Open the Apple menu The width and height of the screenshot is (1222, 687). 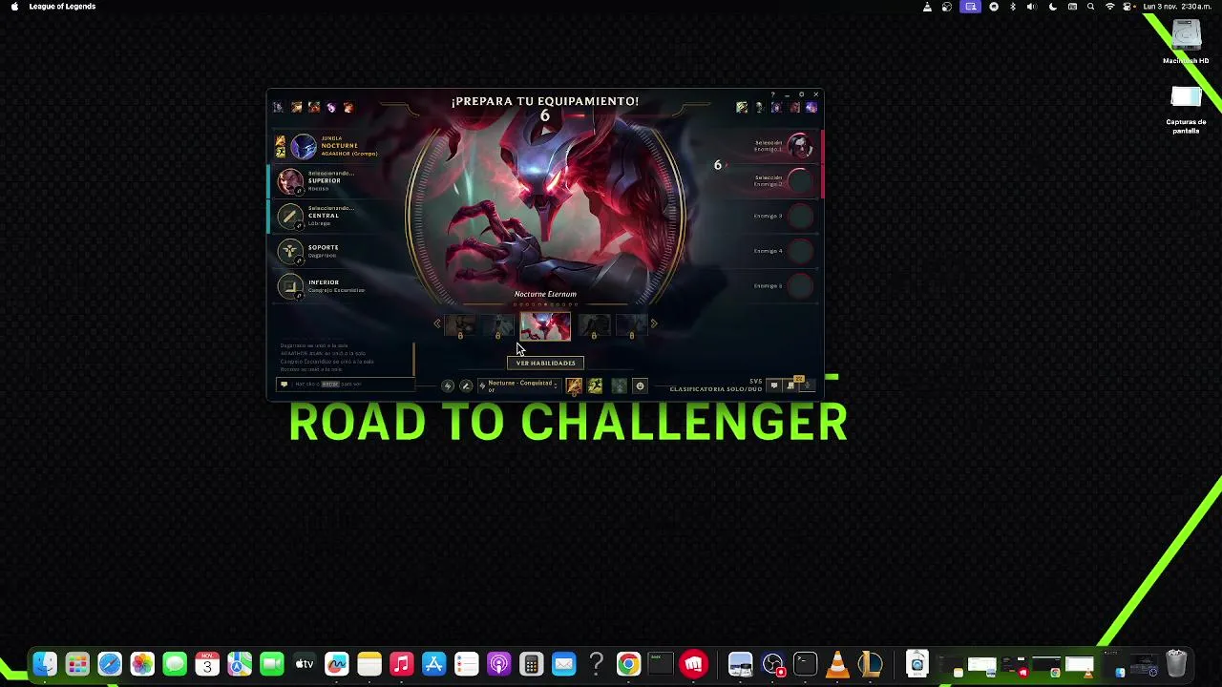pyautogui.click(x=14, y=7)
